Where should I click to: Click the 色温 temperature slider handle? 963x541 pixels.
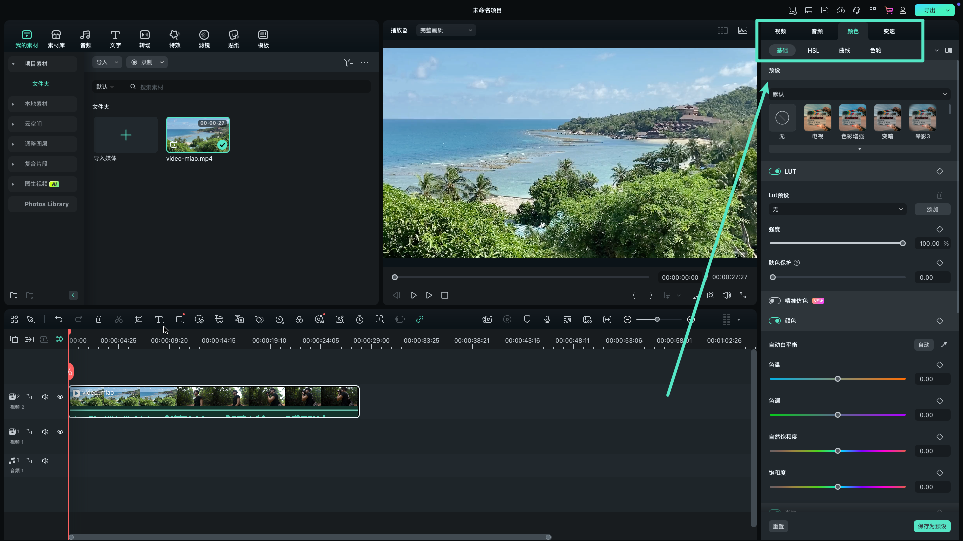click(838, 379)
